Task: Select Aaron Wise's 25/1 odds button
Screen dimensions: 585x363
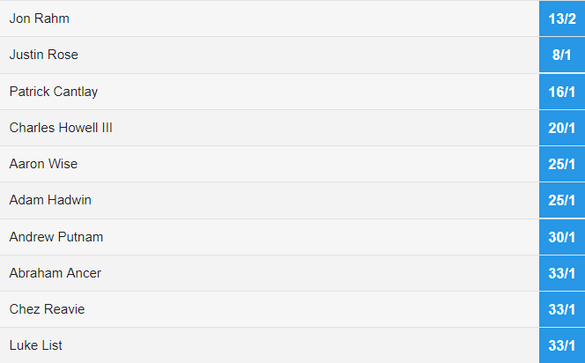Action: pyautogui.click(x=561, y=164)
